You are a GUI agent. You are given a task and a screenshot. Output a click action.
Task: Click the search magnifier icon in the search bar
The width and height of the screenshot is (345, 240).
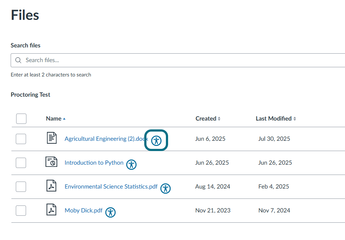coord(18,60)
